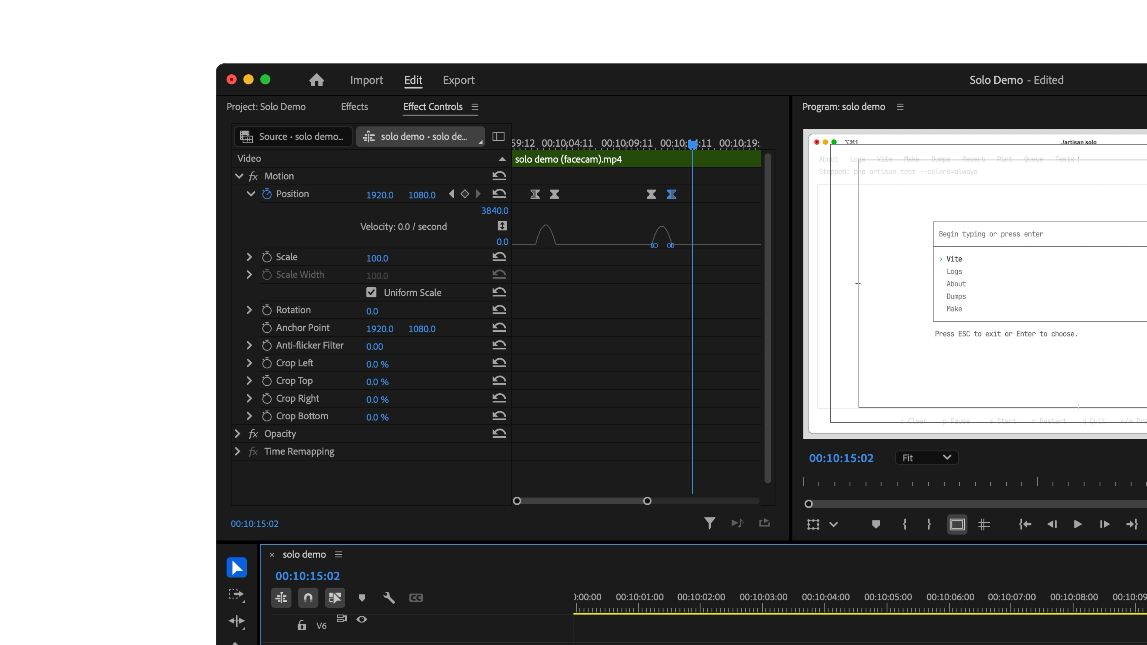This screenshot has height=645, width=1147.
Task: Uncheck the Uniform Scale checkbox
Action: point(372,292)
